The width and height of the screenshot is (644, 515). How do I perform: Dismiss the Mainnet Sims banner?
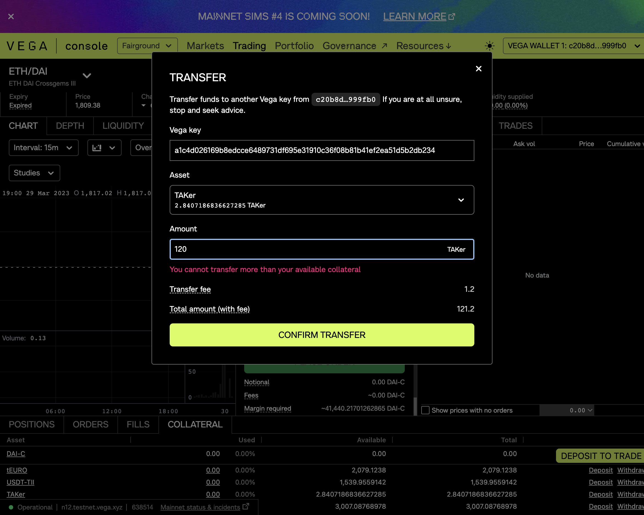coord(11,16)
